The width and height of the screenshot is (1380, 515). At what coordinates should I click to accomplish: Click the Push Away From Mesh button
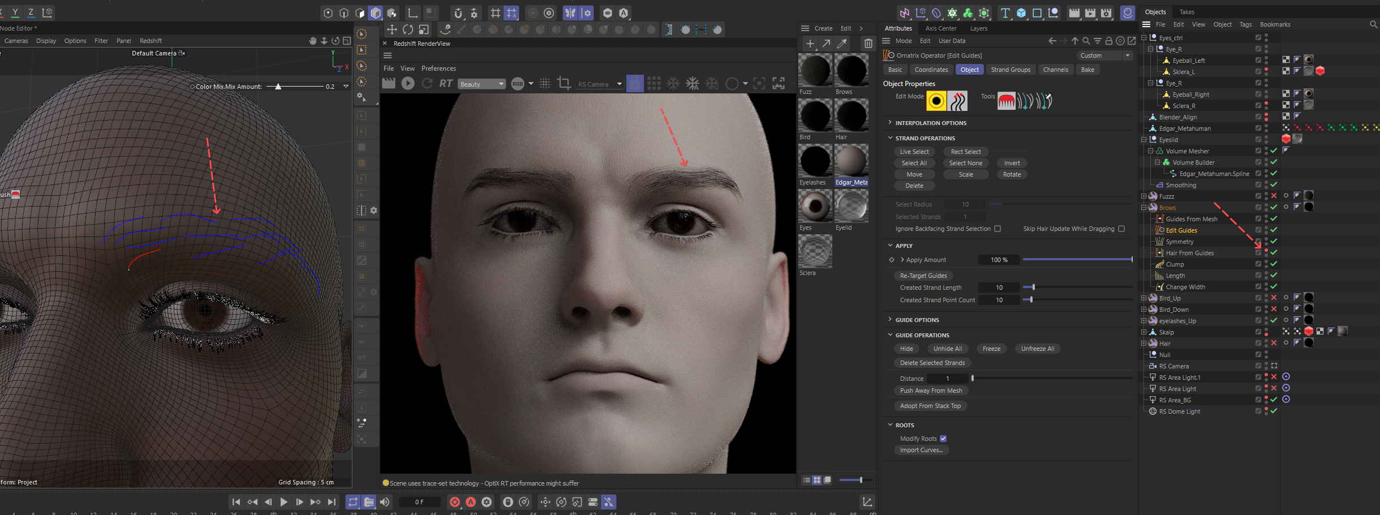931,390
